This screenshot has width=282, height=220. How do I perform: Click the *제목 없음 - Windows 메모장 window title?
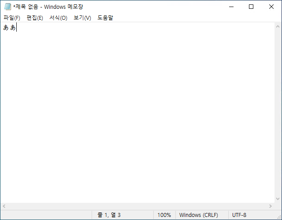(48, 7)
